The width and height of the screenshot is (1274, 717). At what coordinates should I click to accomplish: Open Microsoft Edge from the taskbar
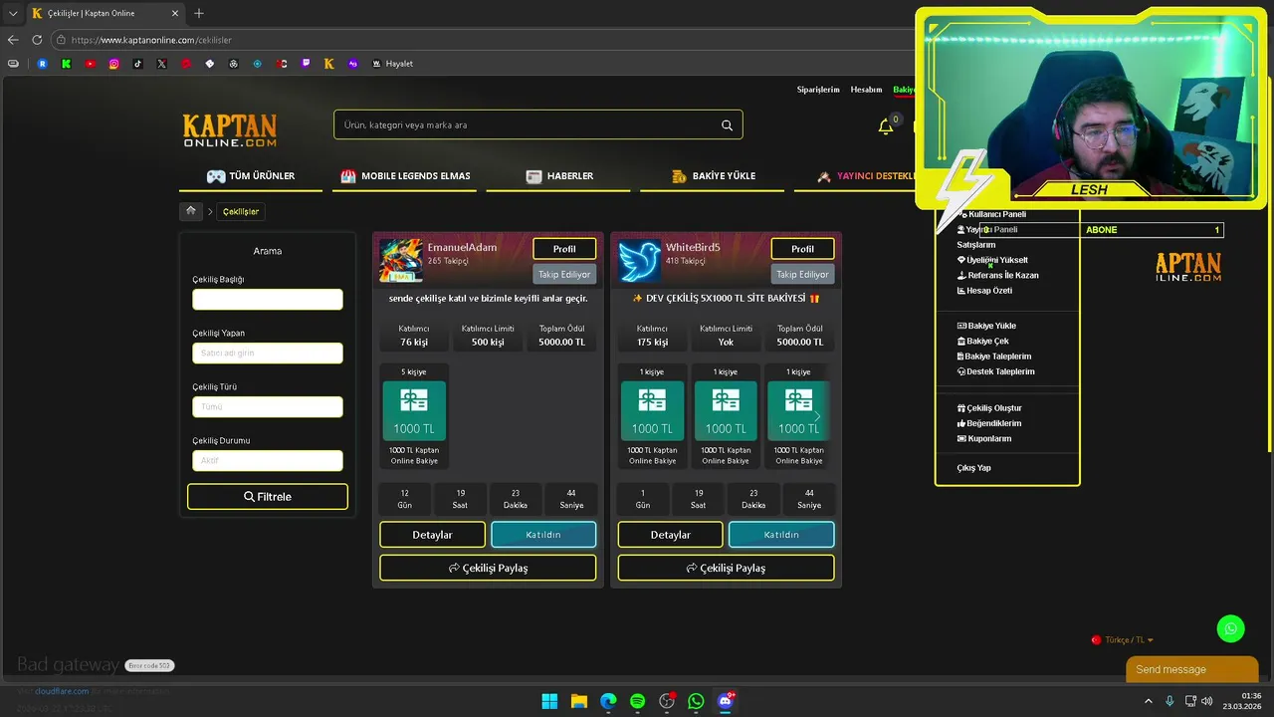pos(608,701)
